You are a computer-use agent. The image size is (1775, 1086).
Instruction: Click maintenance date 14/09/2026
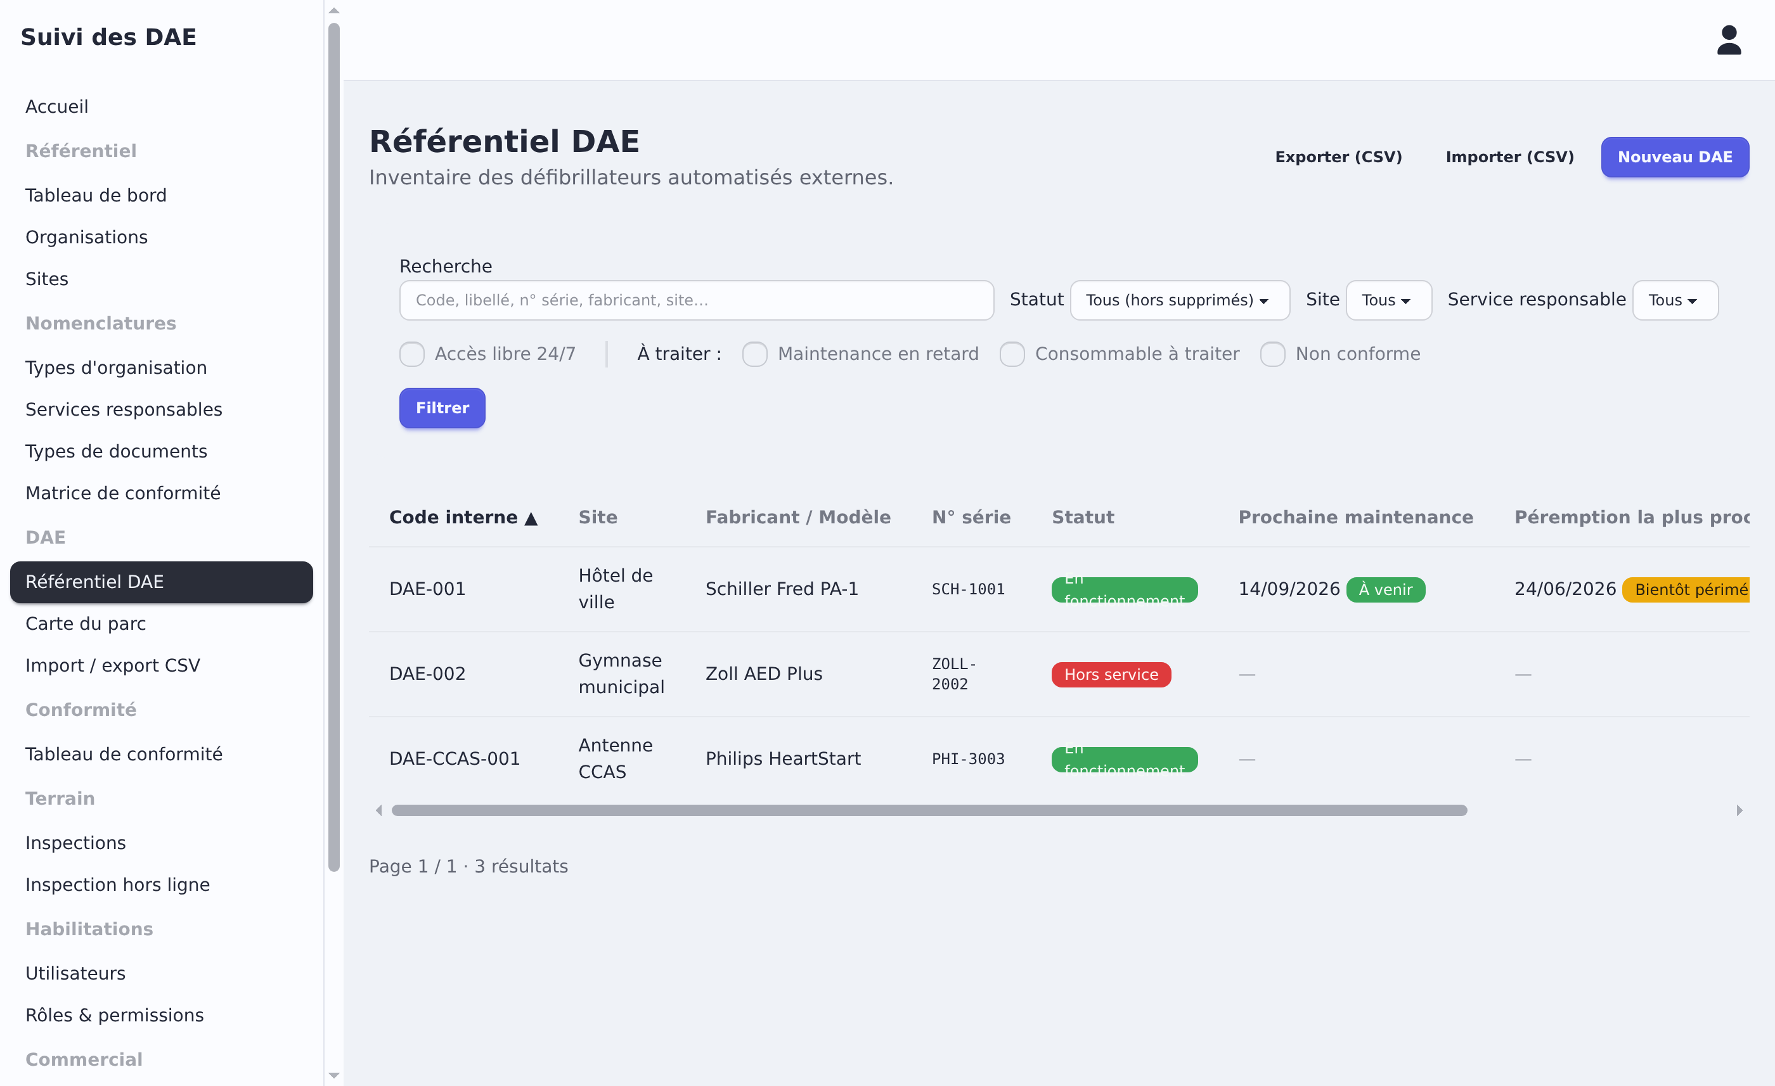[x=1289, y=589]
